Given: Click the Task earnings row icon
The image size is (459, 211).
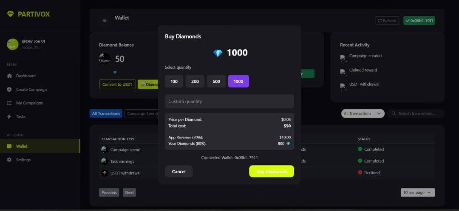Looking at the screenshot, I should [x=105, y=161].
